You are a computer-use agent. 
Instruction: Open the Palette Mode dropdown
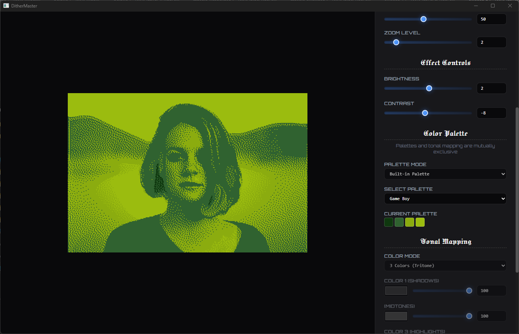pos(445,174)
